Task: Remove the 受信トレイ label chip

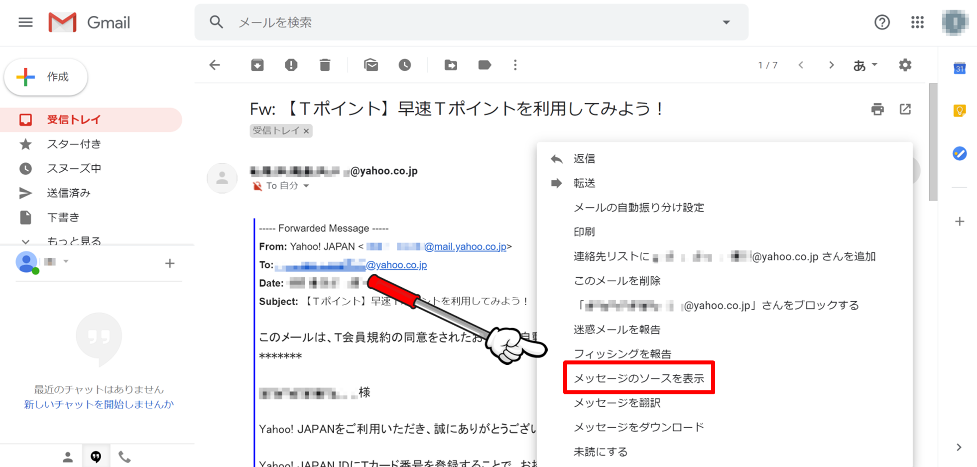Action: click(306, 131)
